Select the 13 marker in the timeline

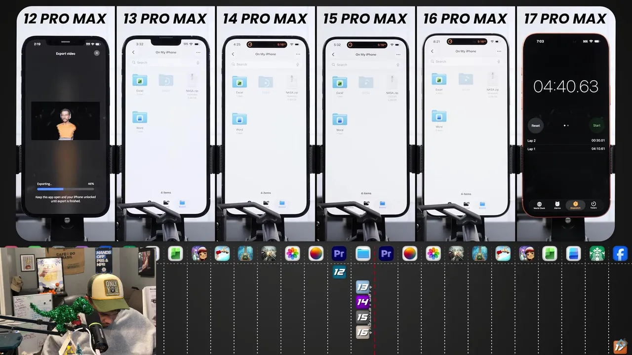(363, 287)
